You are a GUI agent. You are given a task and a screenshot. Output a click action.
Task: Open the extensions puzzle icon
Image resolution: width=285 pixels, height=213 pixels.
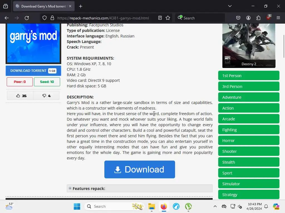point(258,18)
